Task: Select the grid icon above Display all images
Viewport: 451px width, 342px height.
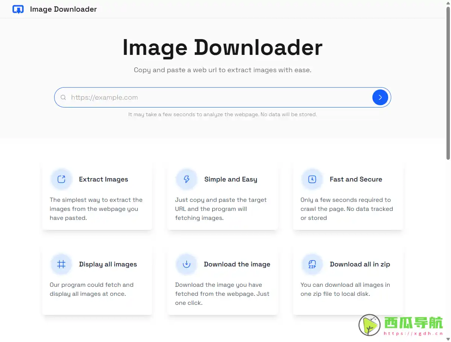Action: pyautogui.click(x=61, y=264)
